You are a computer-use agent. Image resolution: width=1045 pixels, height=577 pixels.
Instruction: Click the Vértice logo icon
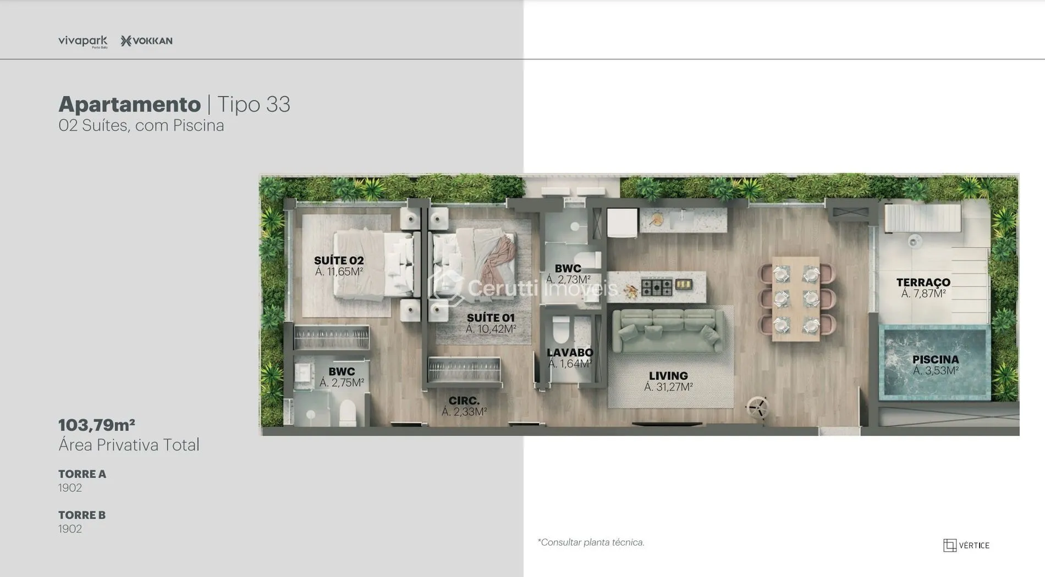949,545
